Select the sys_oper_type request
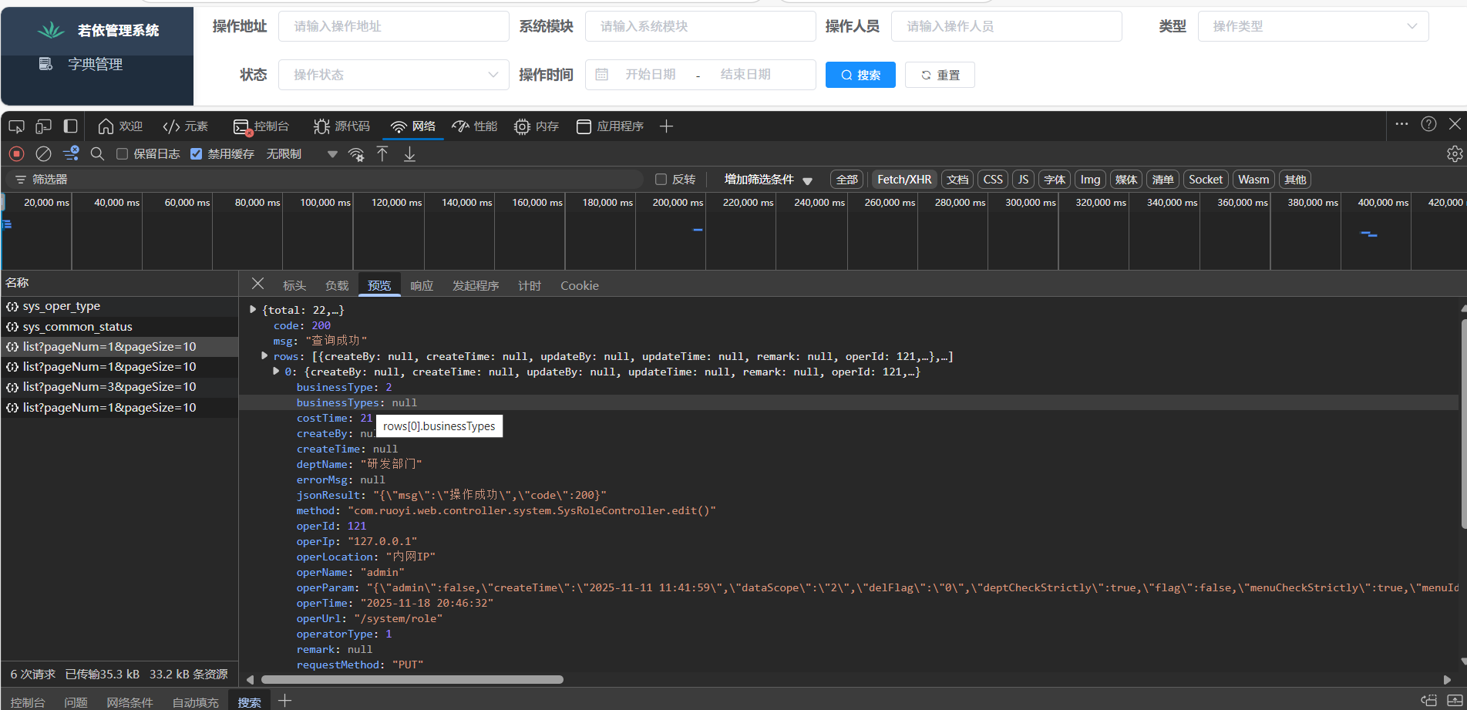 point(119,306)
